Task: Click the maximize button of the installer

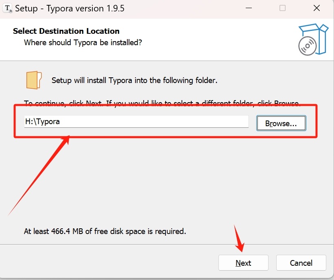Action: pyautogui.click(x=282, y=8)
